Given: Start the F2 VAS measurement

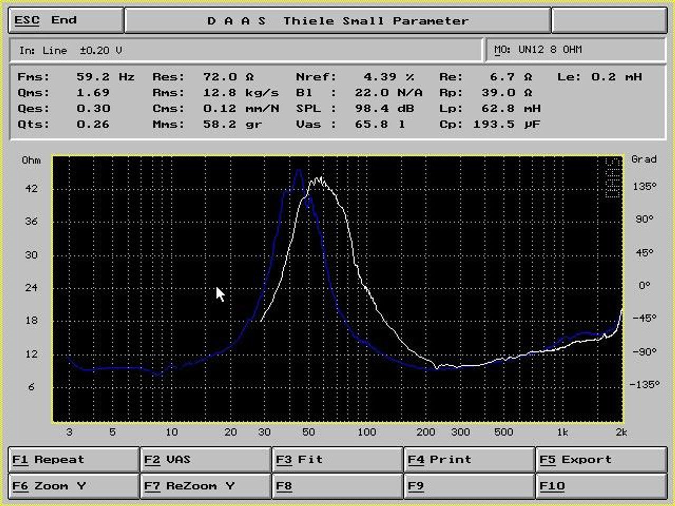Looking at the screenshot, I should click(206, 460).
